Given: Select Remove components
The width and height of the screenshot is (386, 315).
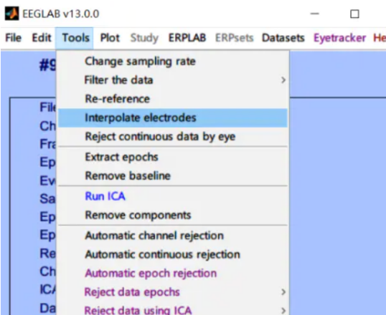Looking at the screenshot, I should pos(173,215).
